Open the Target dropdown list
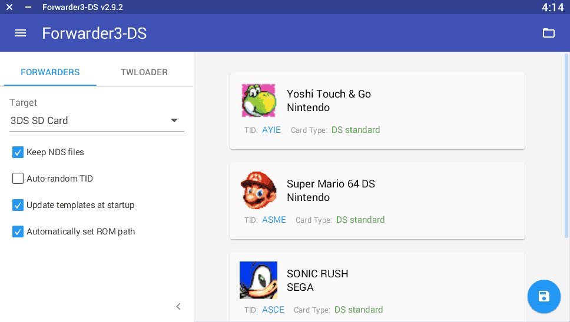 point(97,120)
